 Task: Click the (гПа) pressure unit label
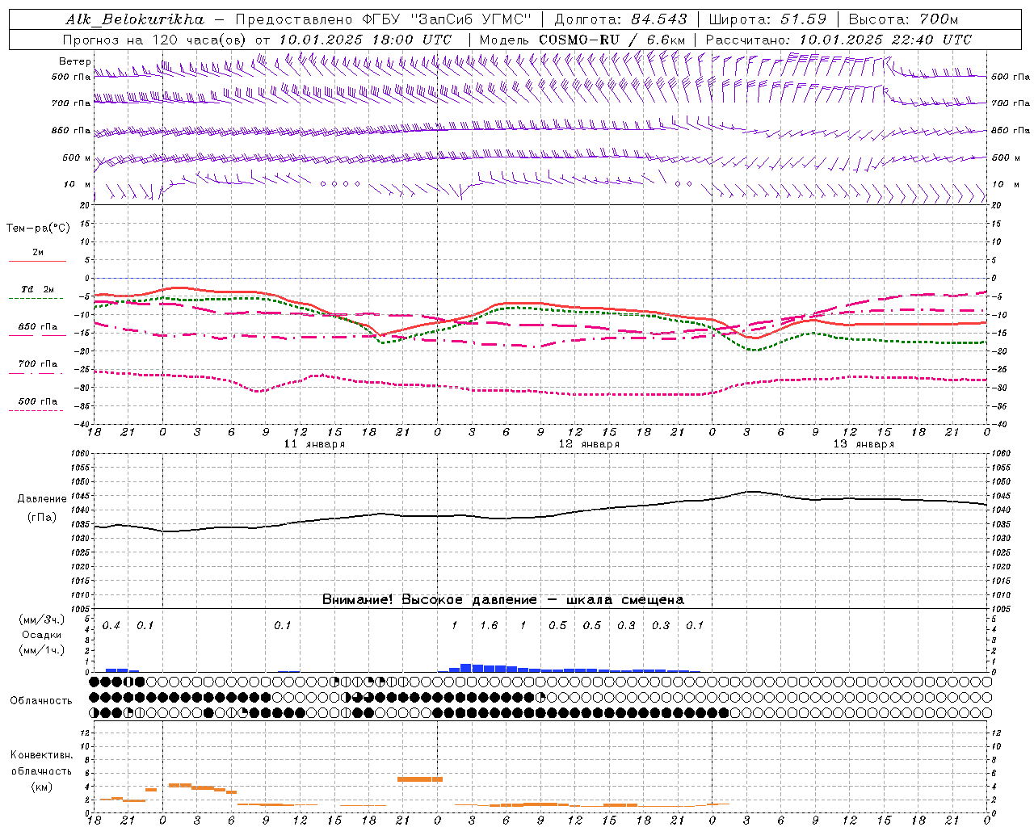tap(42, 518)
